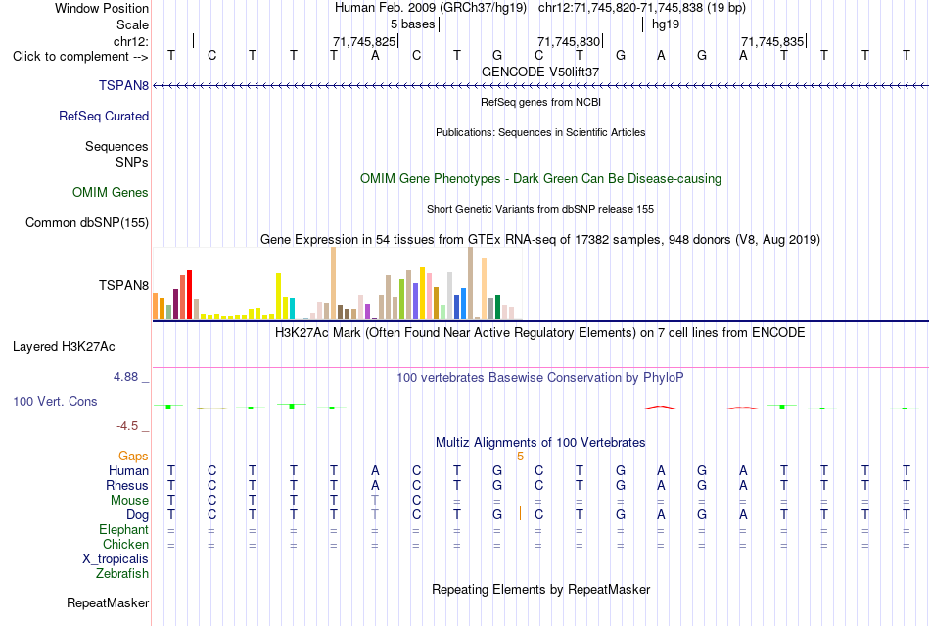The image size is (930, 626).
Task: Click the dark green bar in GTEx chart
Action: point(497,308)
